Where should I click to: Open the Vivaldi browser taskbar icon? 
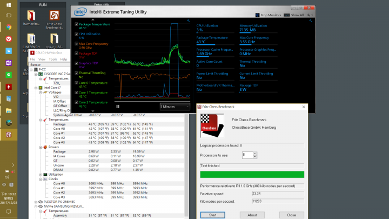(x=9, y=39)
